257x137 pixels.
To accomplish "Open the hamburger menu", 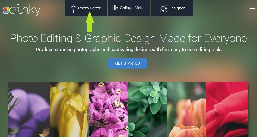I will pos(253,10).
